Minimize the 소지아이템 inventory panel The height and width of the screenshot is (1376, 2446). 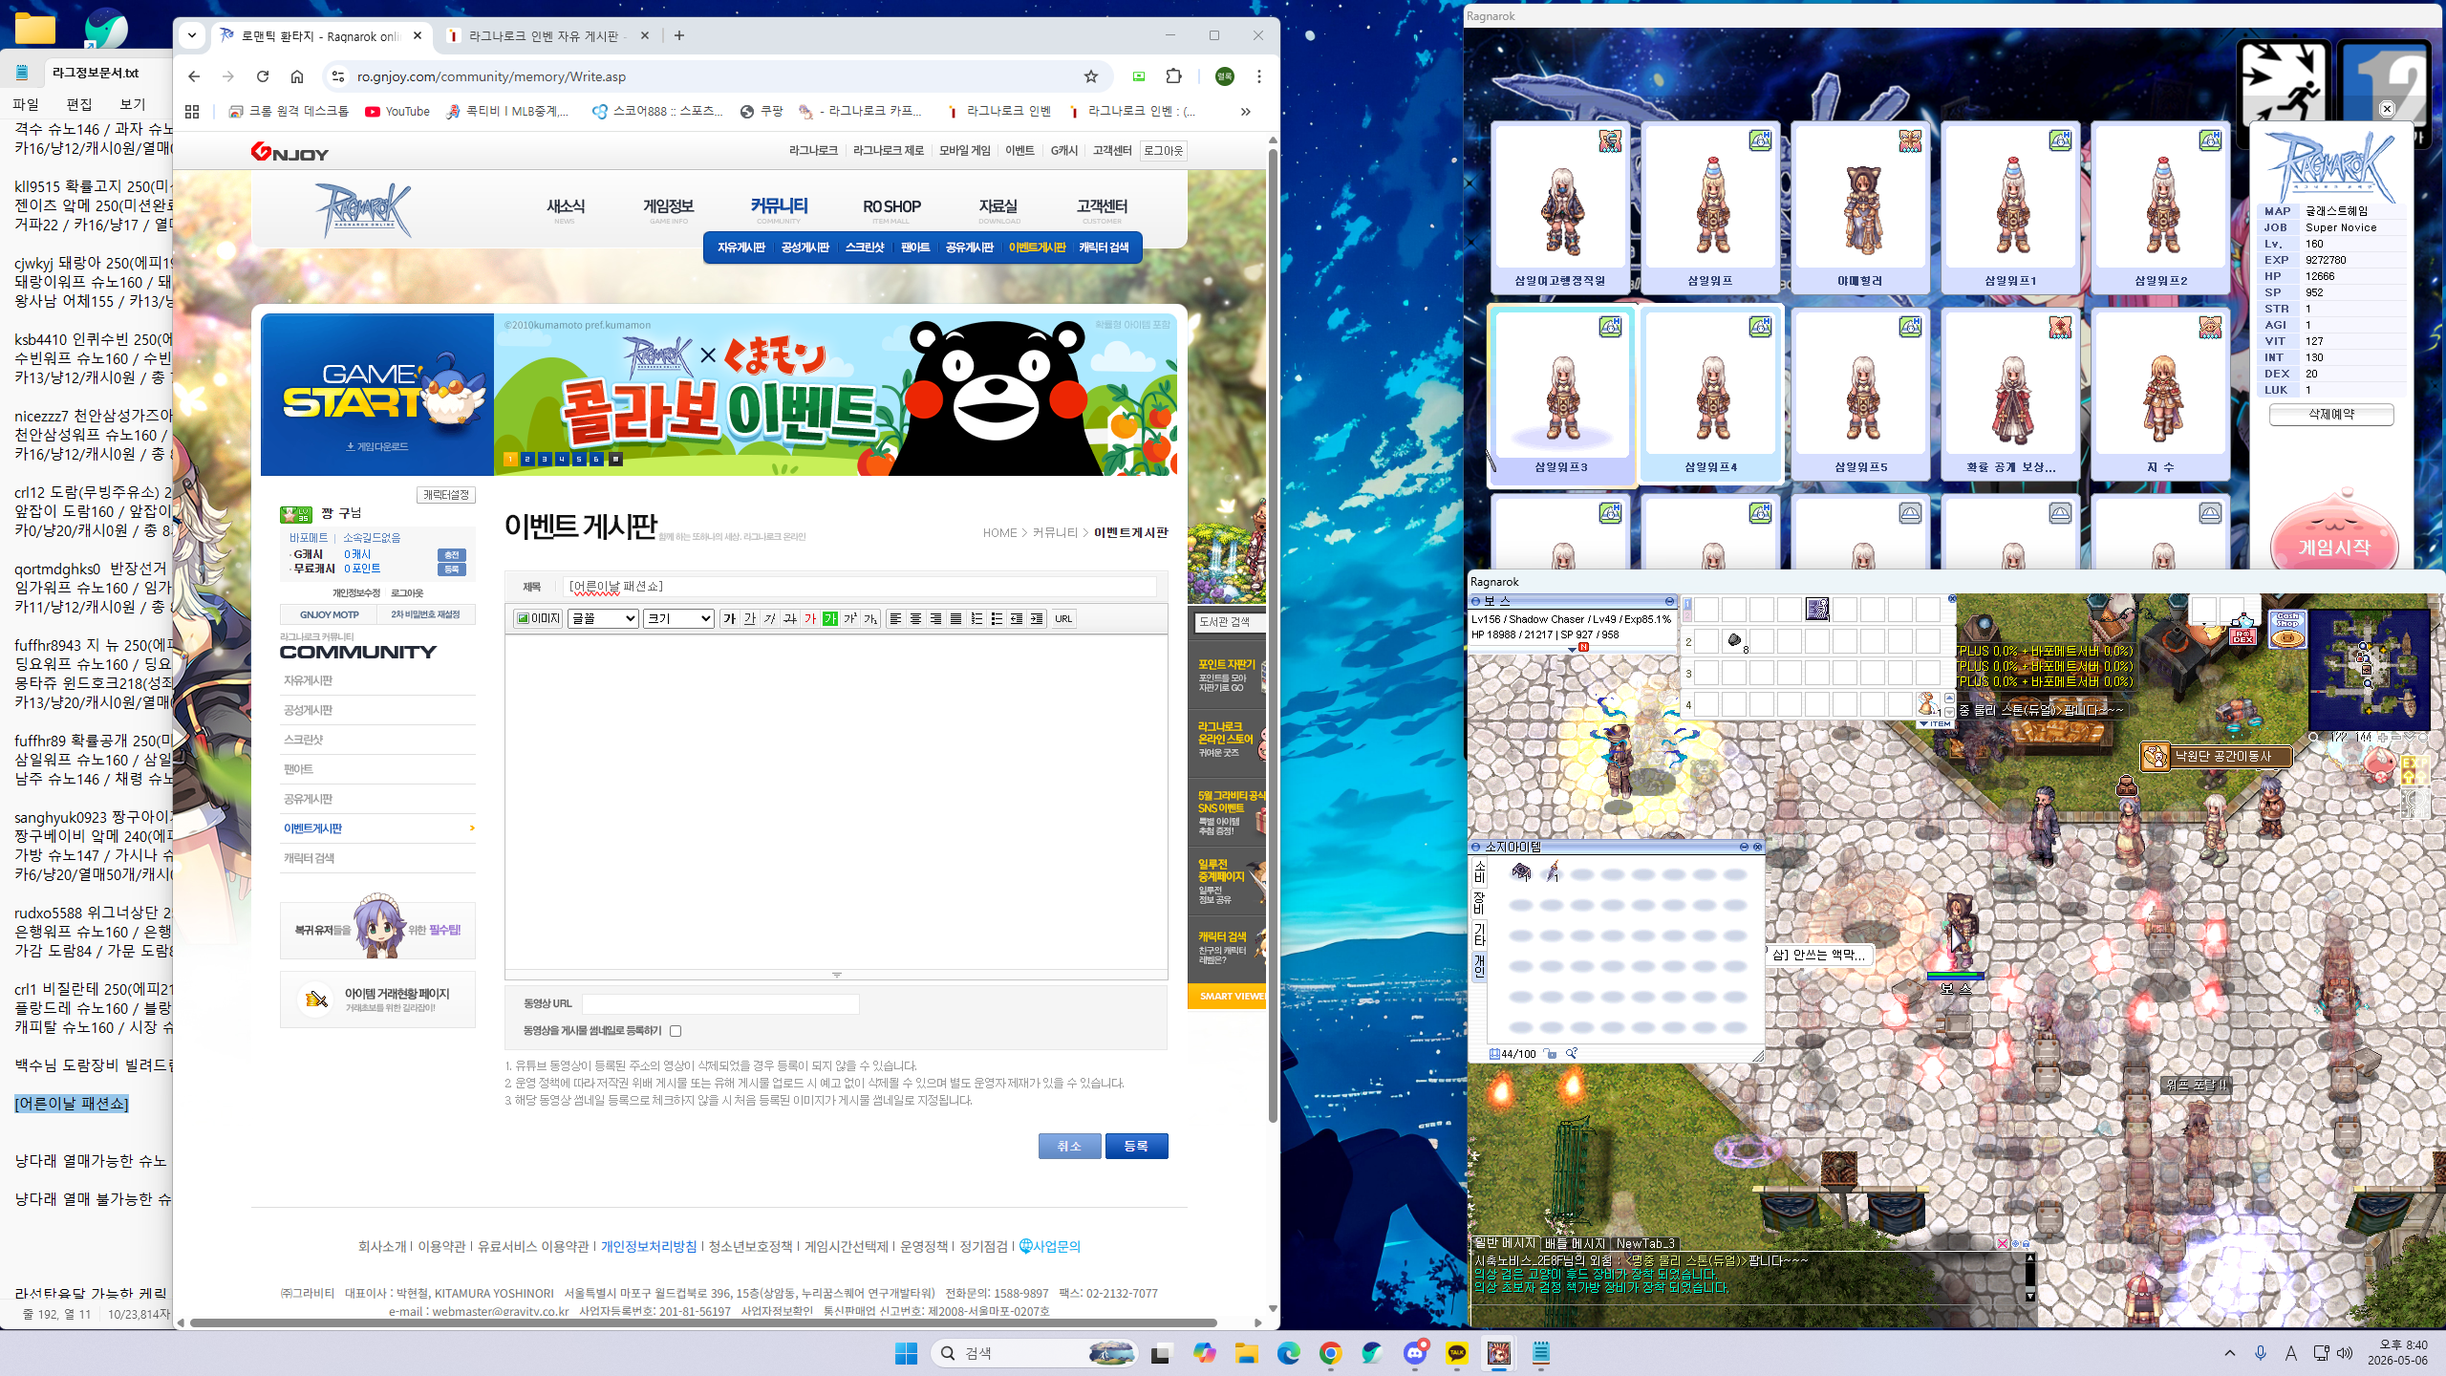pos(1744,847)
